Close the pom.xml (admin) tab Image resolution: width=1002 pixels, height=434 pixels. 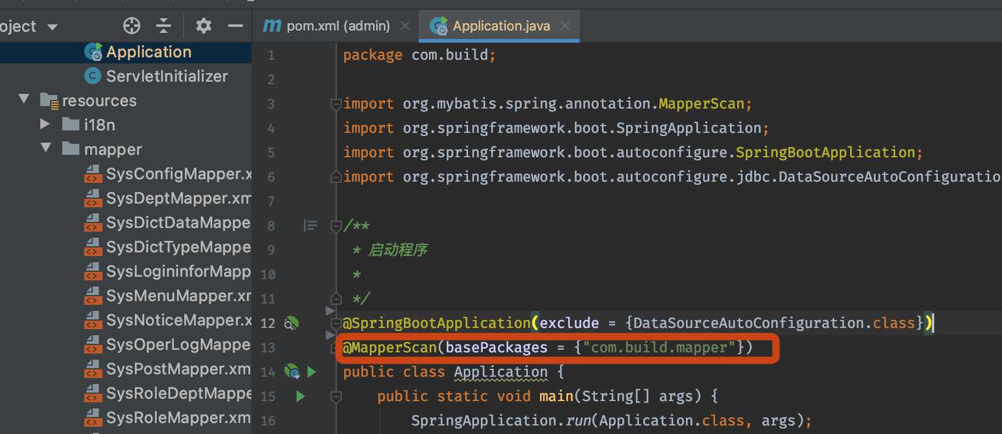(x=405, y=26)
